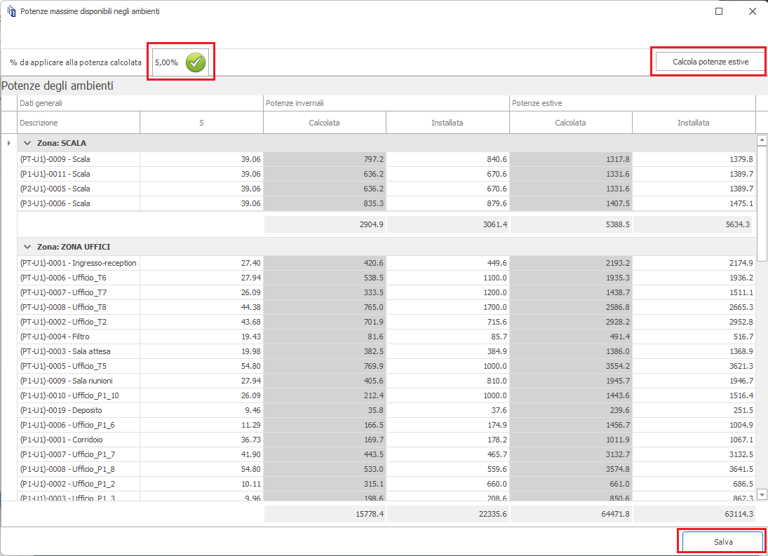Sort by the S column header
Viewport: 768px width, 556px height.
click(x=201, y=123)
